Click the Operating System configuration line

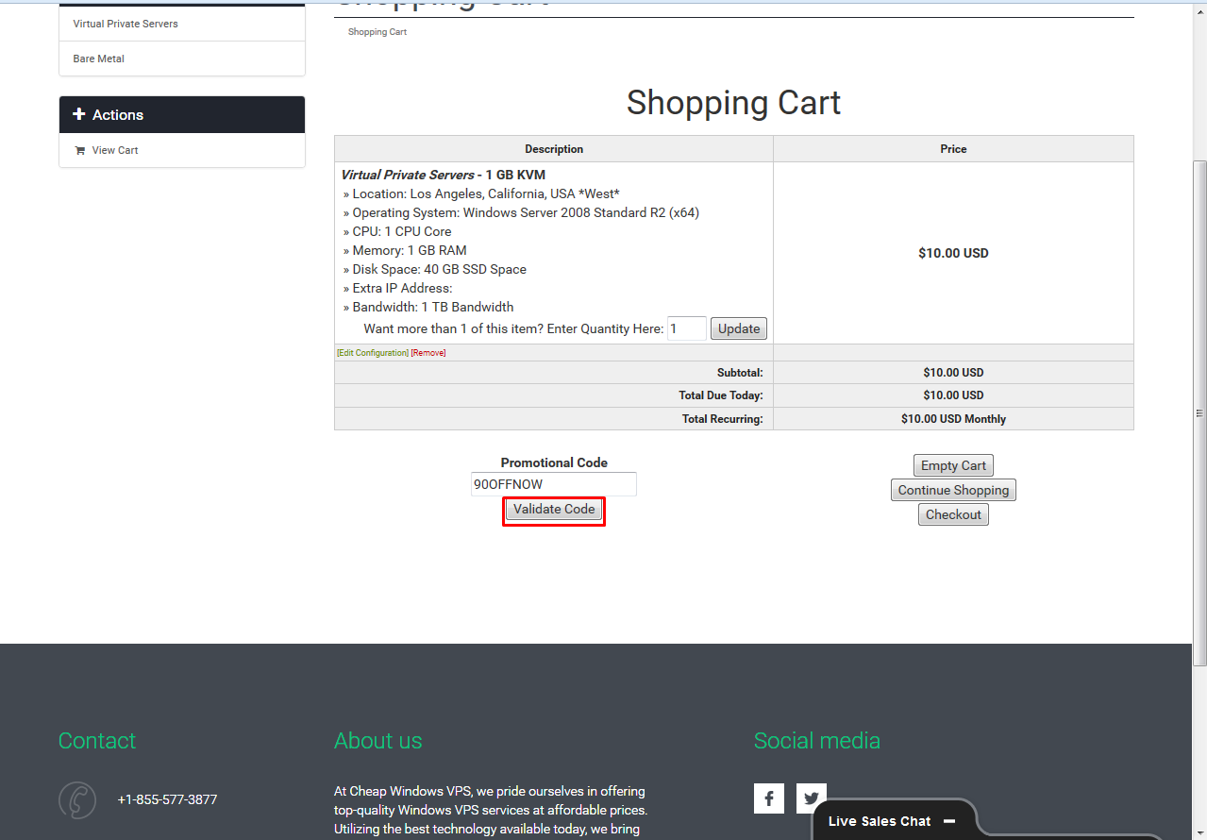(521, 212)
